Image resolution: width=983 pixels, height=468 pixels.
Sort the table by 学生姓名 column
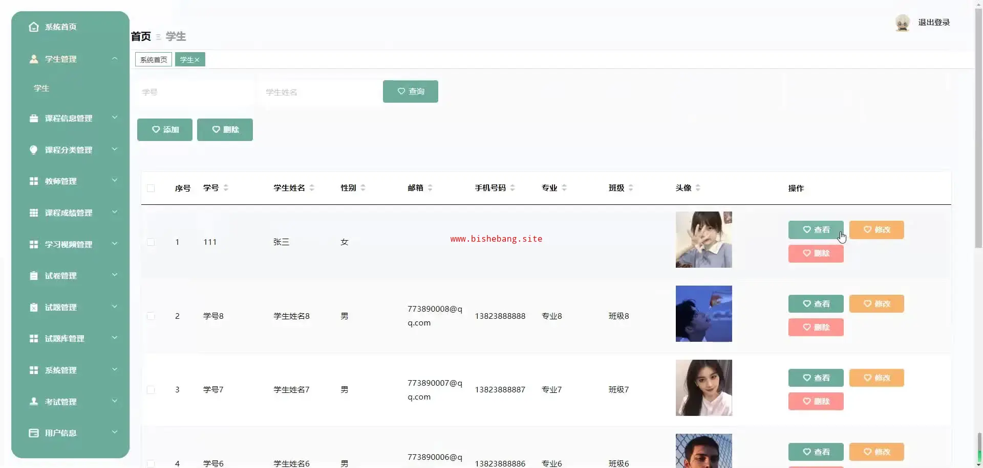(x=312, y=188)
